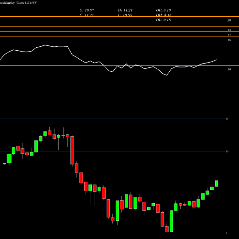239x239 pixels.
Task: Click the '13' candlestick axis label
Action: pyautogui.click(x=227, y=152)
